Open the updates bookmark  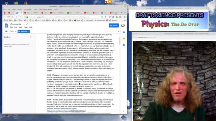tap(113, 20)
